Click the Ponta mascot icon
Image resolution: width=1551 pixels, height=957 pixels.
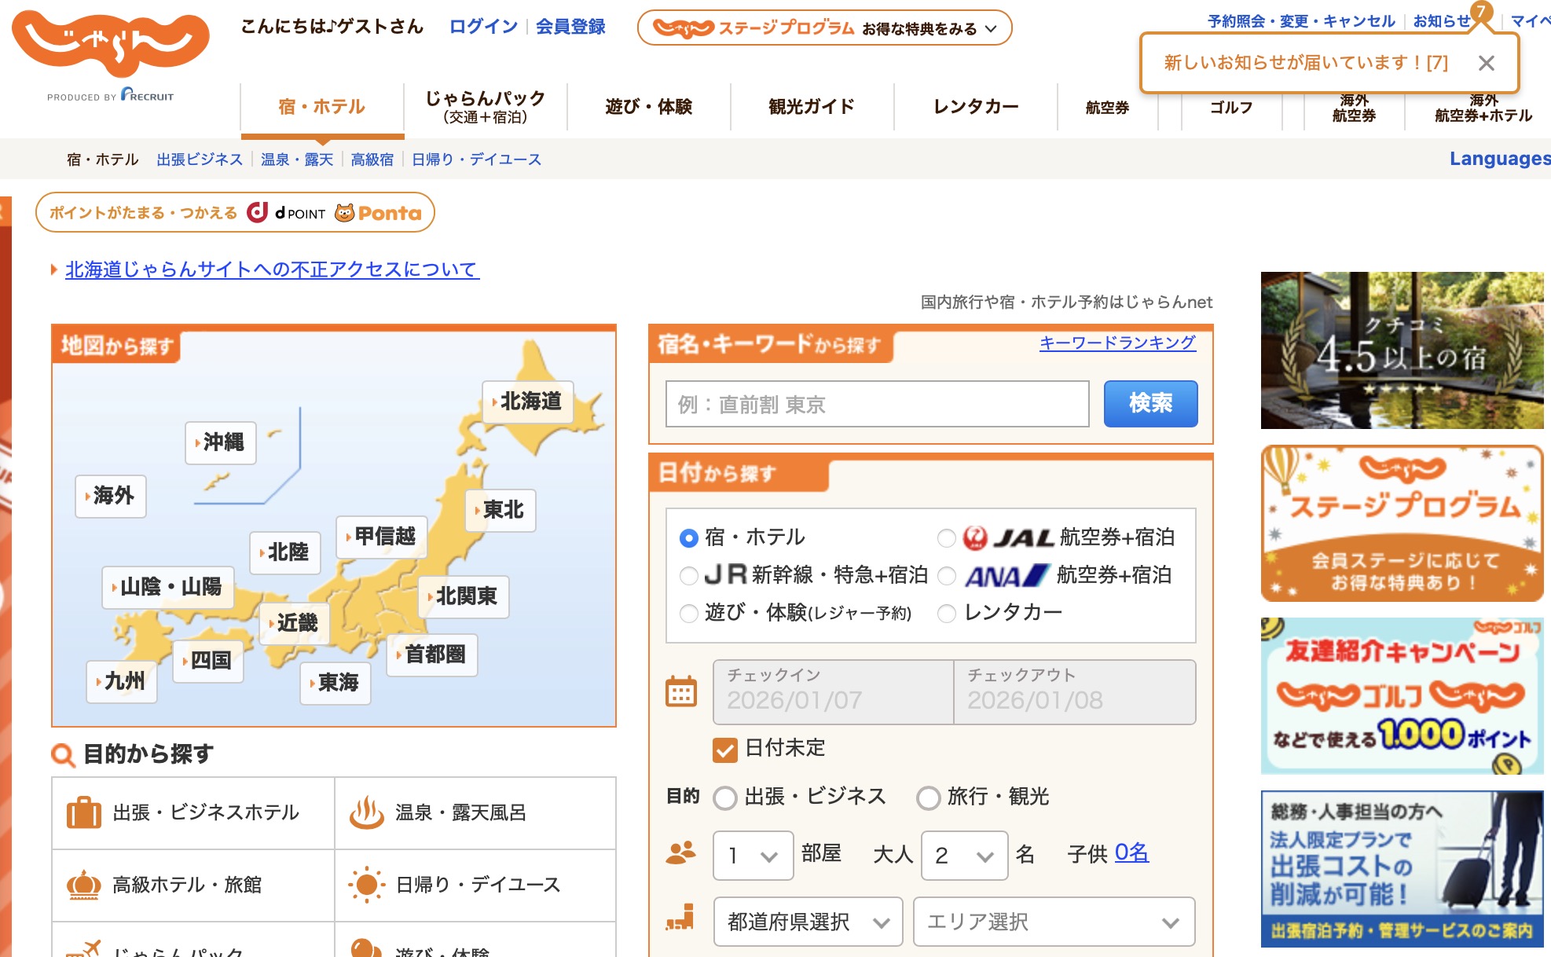click(x=346, y=212)
